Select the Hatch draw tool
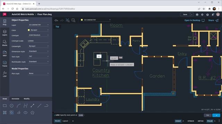The width and height of the screenshot is (222, 124). click(5, 113)
